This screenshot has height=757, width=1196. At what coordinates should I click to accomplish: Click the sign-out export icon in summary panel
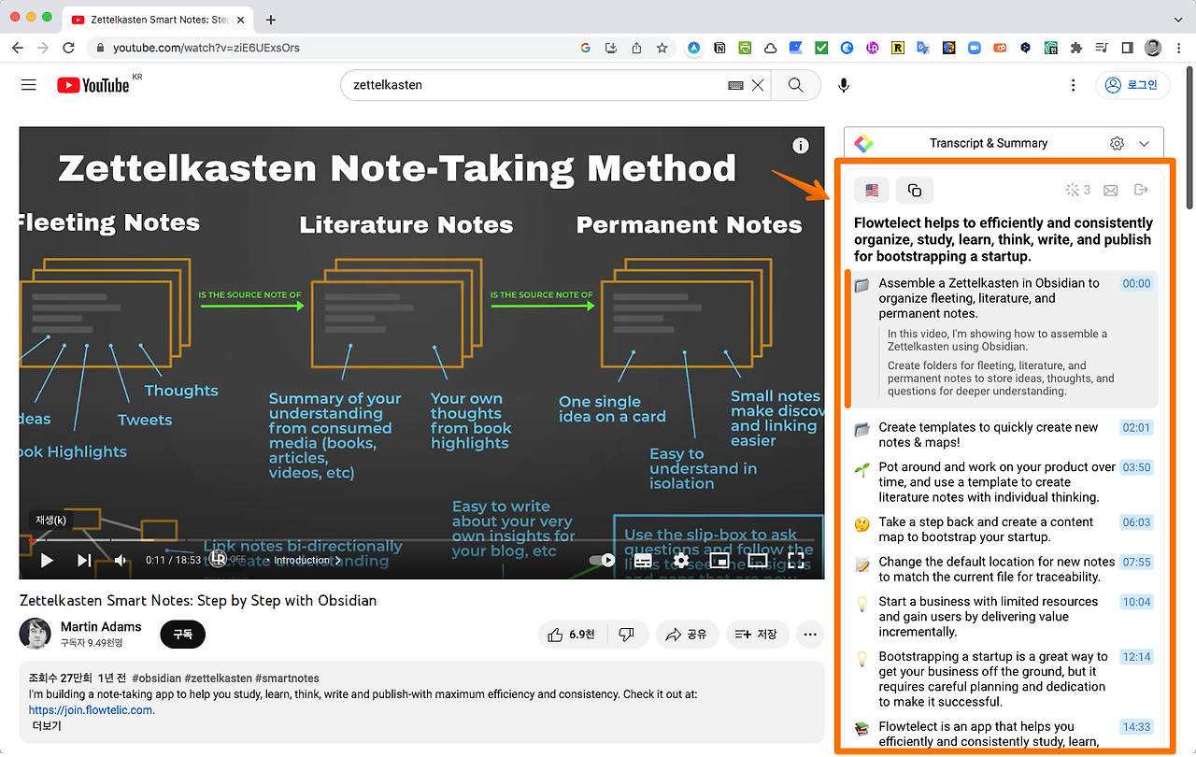pos(1141,191)
